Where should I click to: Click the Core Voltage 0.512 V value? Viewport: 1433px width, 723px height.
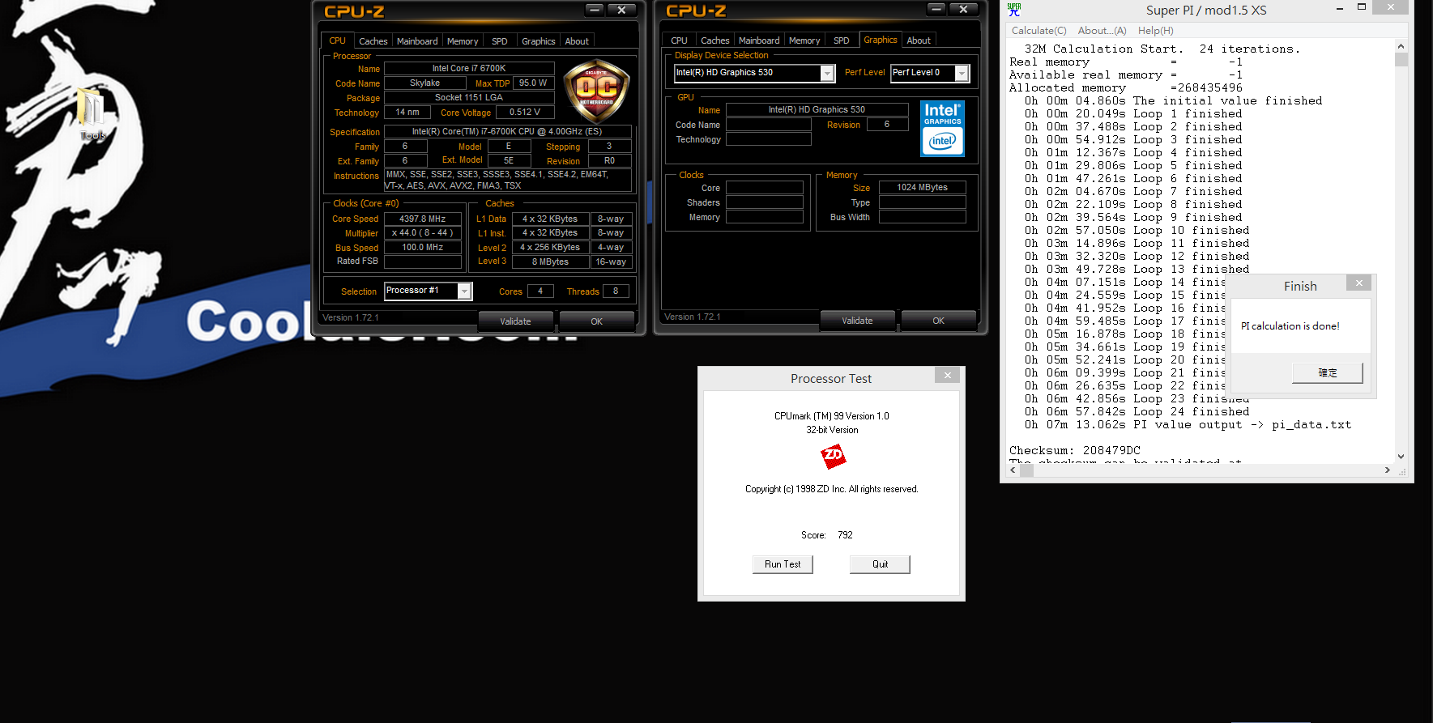[525, 113]
